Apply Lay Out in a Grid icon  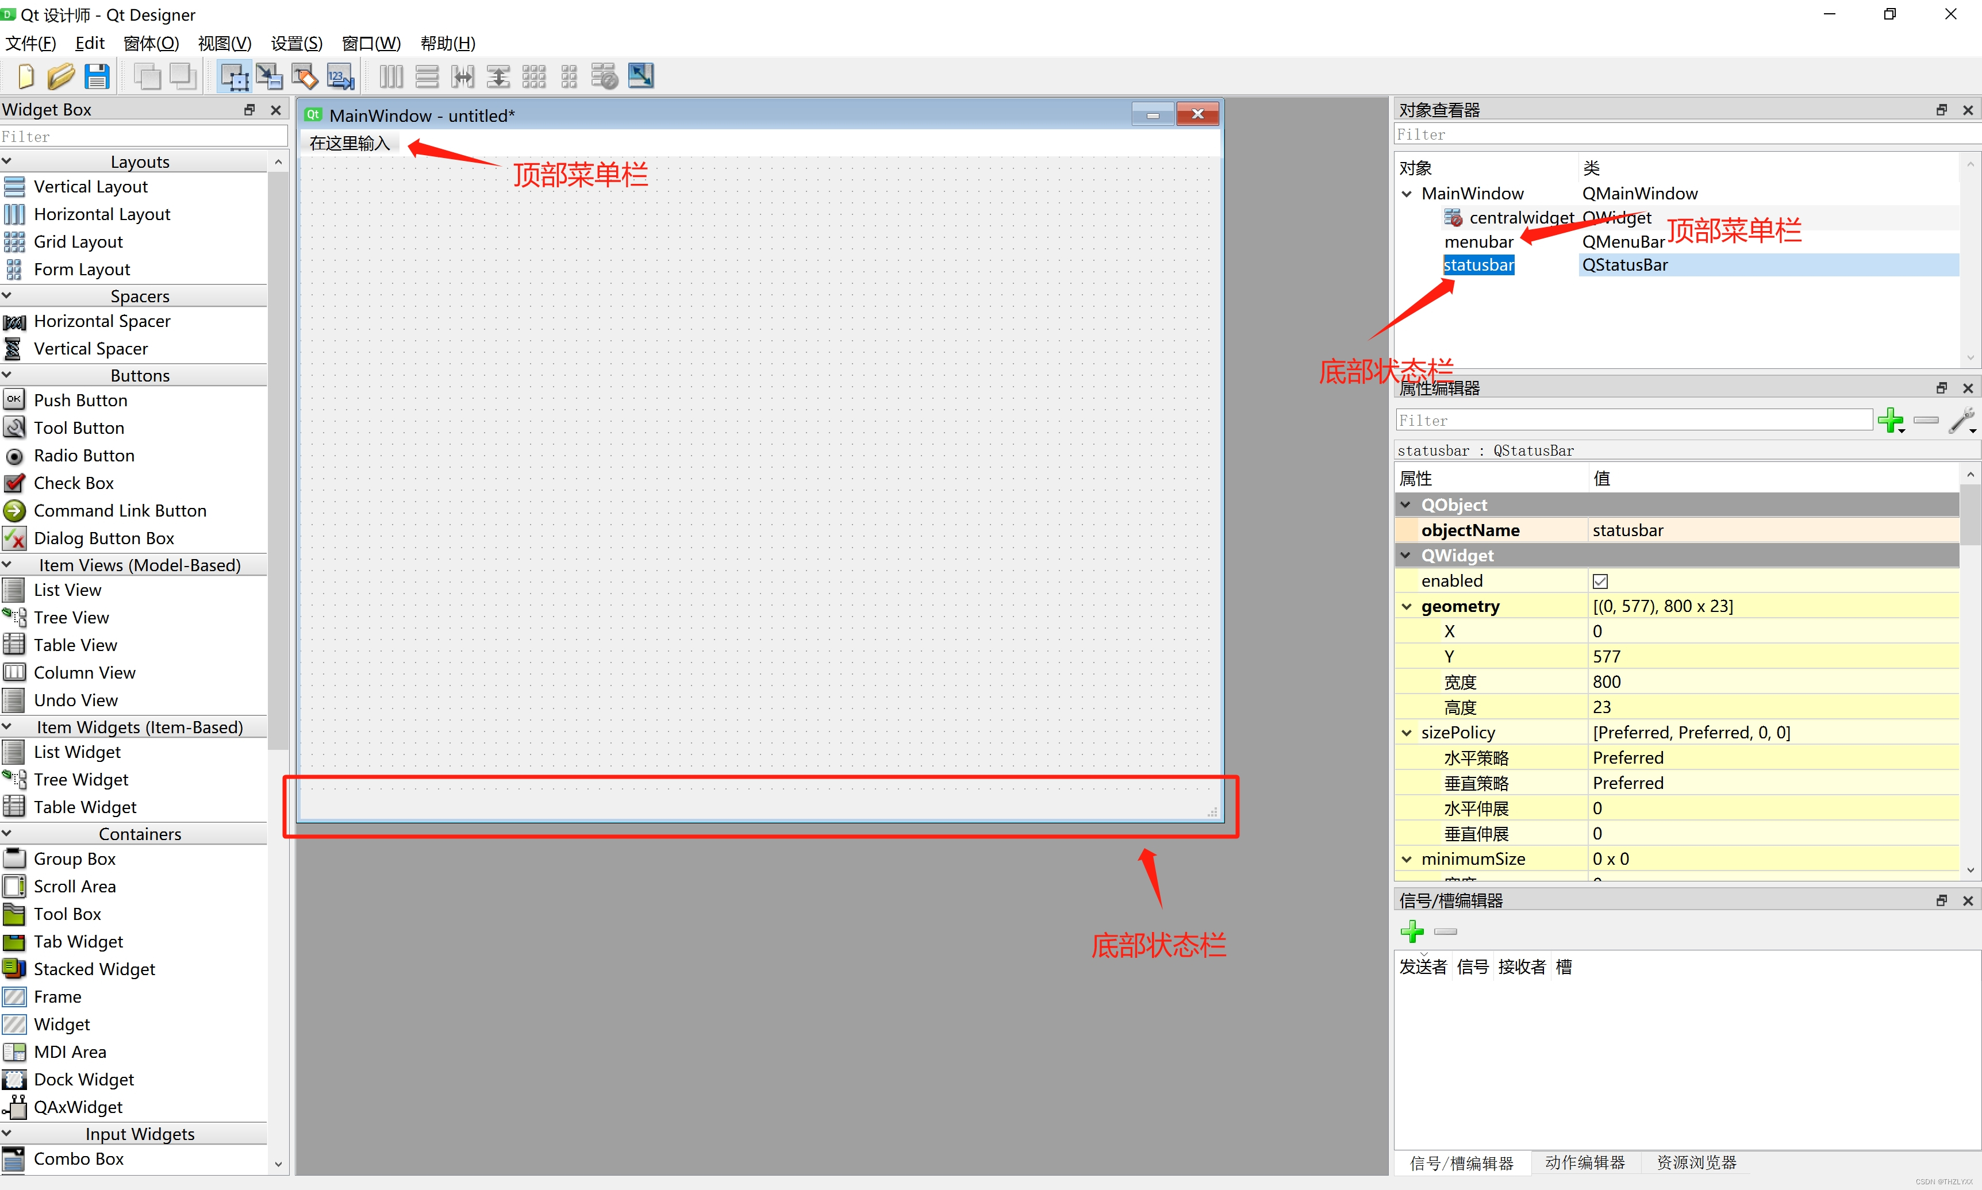[533, 76]
